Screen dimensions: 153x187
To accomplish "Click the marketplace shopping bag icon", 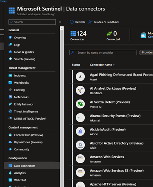I will pos(143,35).
